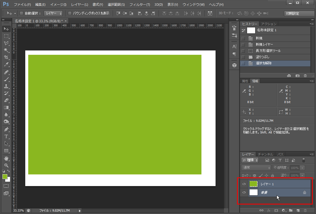Image resolution: width=316 pixels, height=214 pixels.
Task: Select the Crop tool
Action: pos(6,57)
